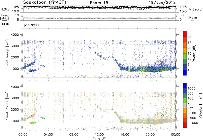Viewport: 203px width, 140px height.
Task: Click the 20:00 time tick label
Action: 150,135
